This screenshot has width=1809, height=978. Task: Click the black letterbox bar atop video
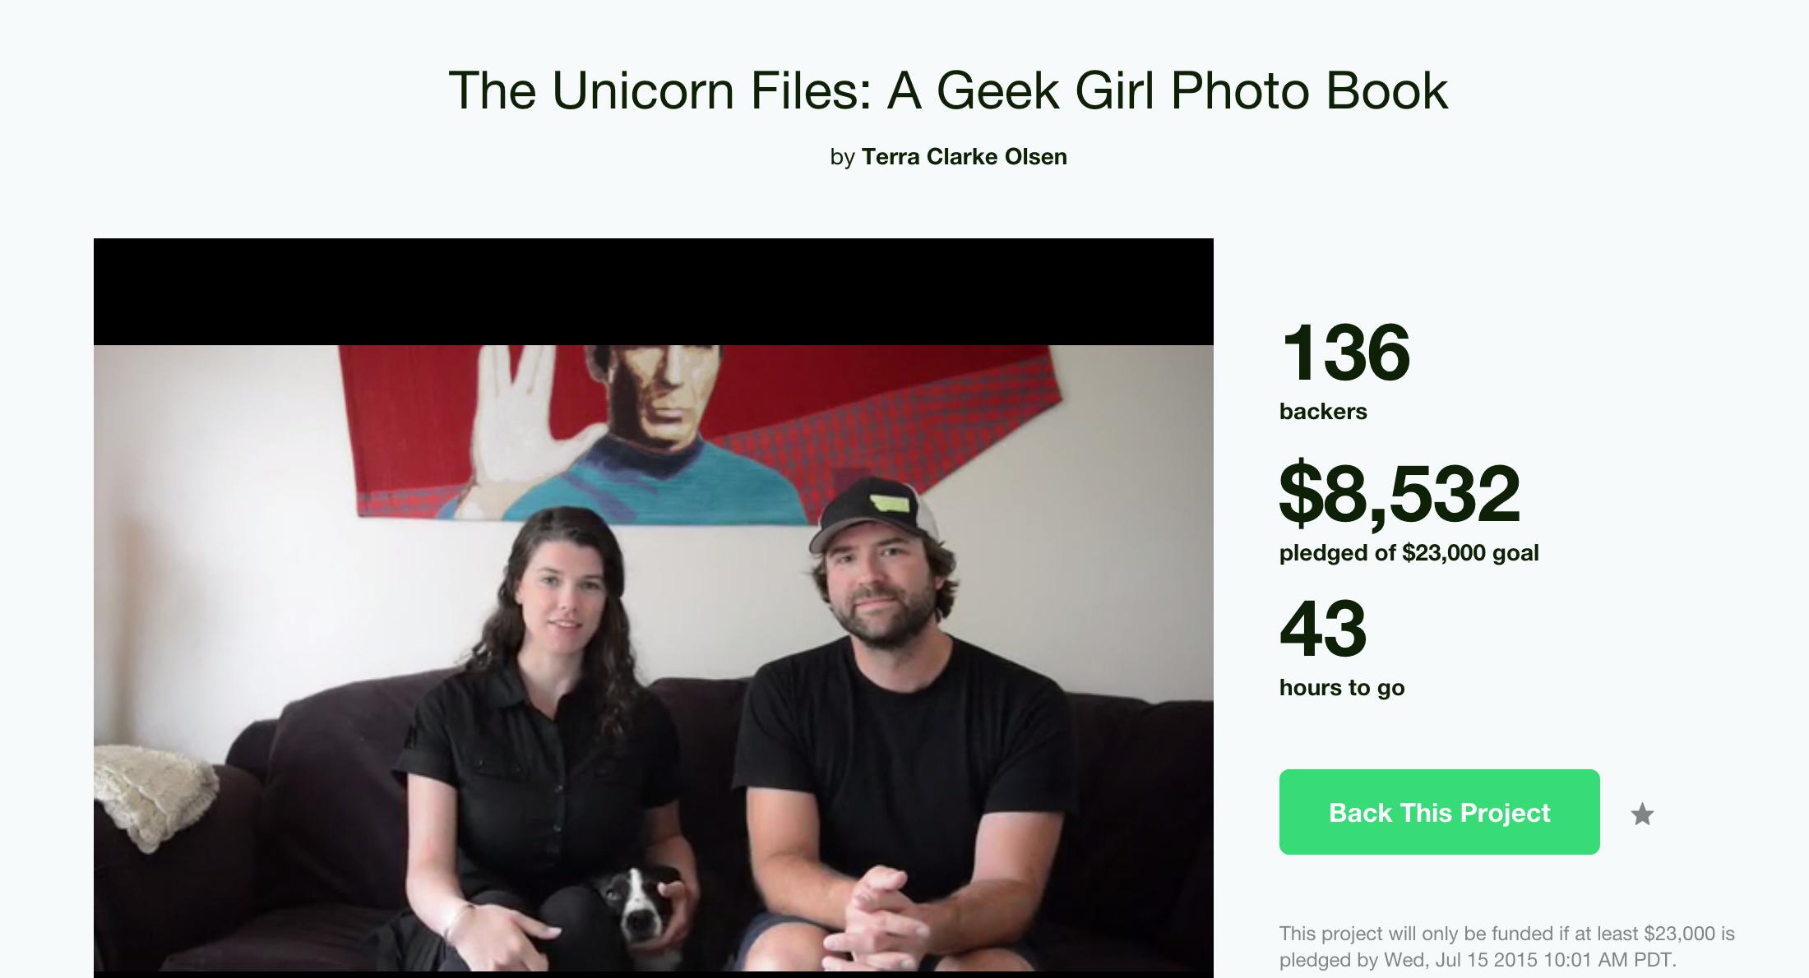pyautogui.click(x=654, y=292)
